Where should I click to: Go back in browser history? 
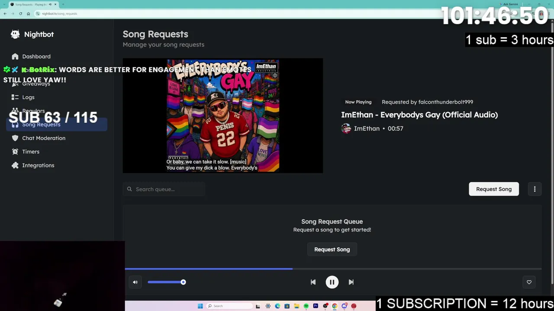(x=5, y=13)
